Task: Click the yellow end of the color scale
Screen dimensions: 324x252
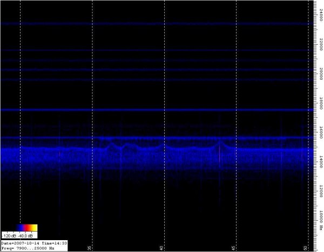Action: coord(35,228)
